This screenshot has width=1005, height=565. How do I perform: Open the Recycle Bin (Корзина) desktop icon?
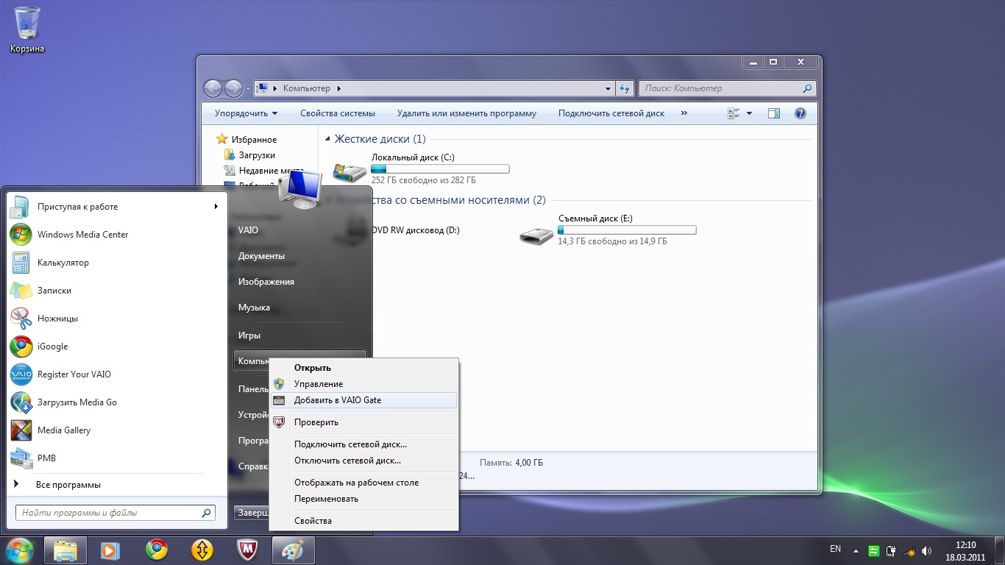pyautogui.click(x=27, y=29)
